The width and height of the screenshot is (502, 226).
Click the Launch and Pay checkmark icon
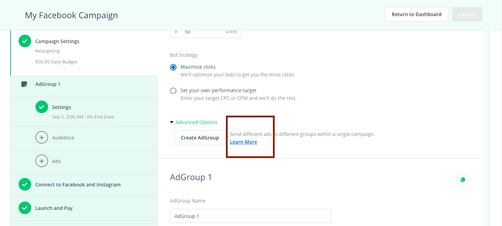(x=25, y=208)
